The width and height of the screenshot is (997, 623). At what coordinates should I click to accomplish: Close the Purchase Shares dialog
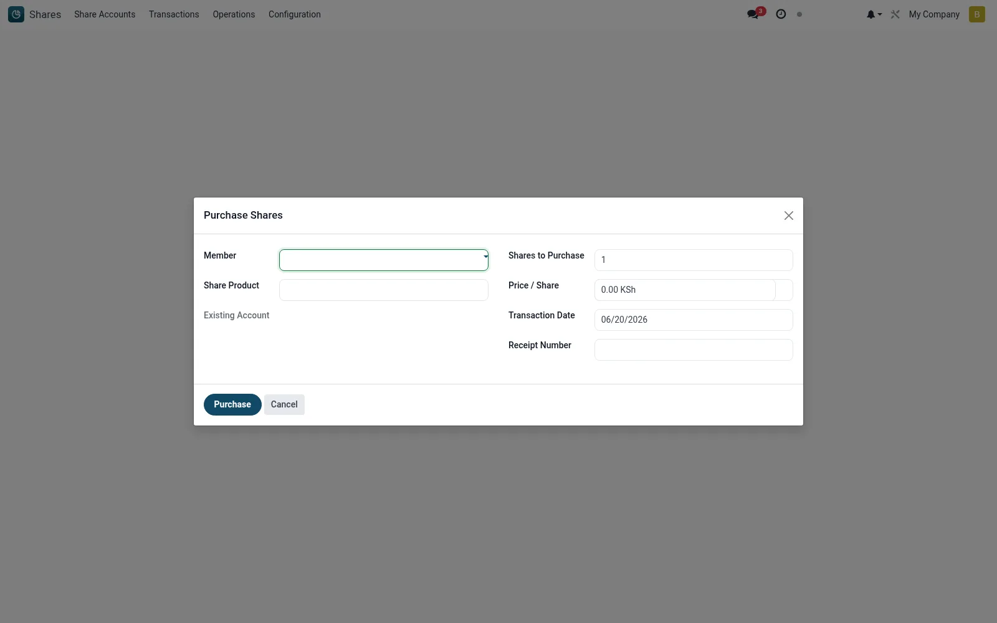tap(789, 216)
